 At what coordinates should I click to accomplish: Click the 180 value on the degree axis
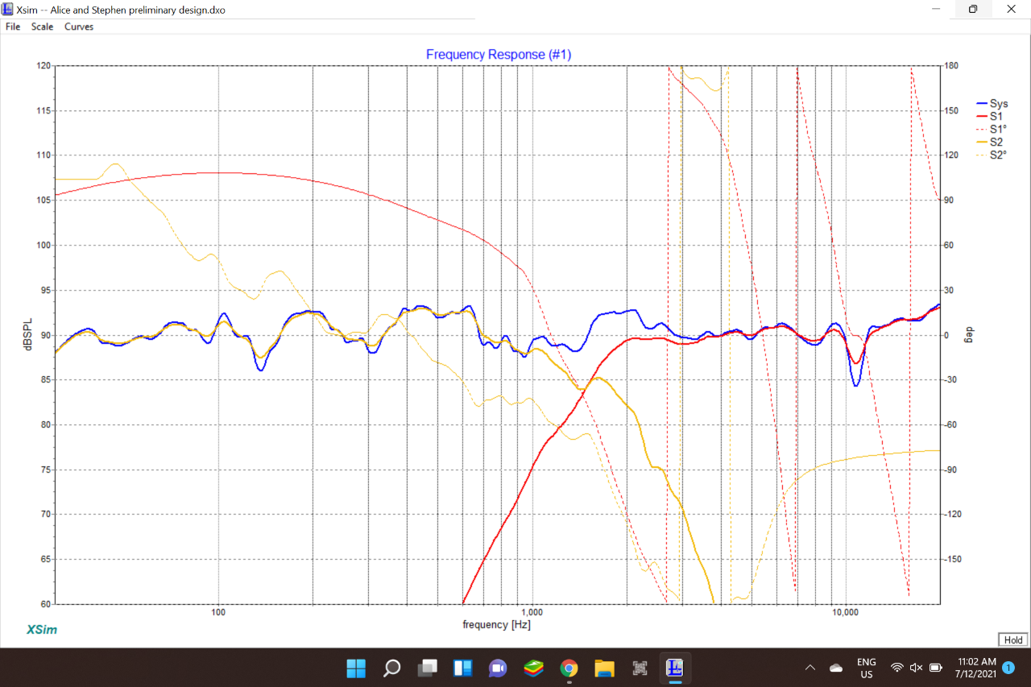point(953,66)
